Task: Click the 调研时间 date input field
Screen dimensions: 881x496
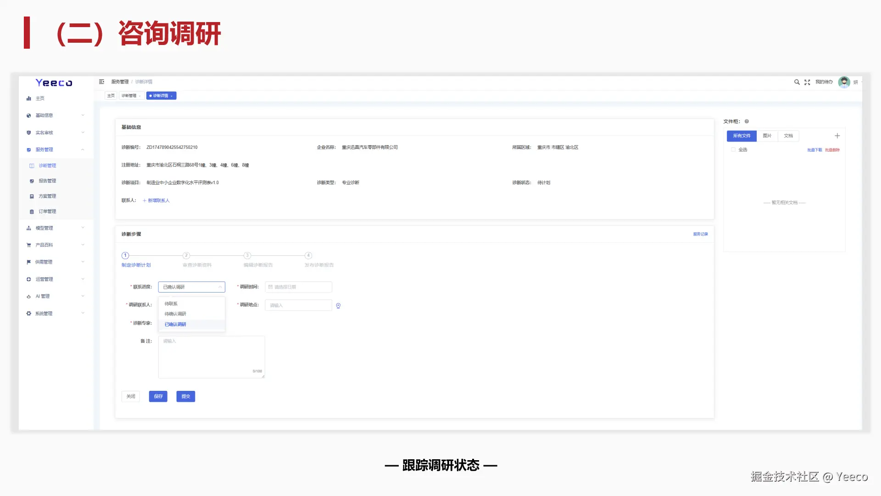Action: point(298,287)
